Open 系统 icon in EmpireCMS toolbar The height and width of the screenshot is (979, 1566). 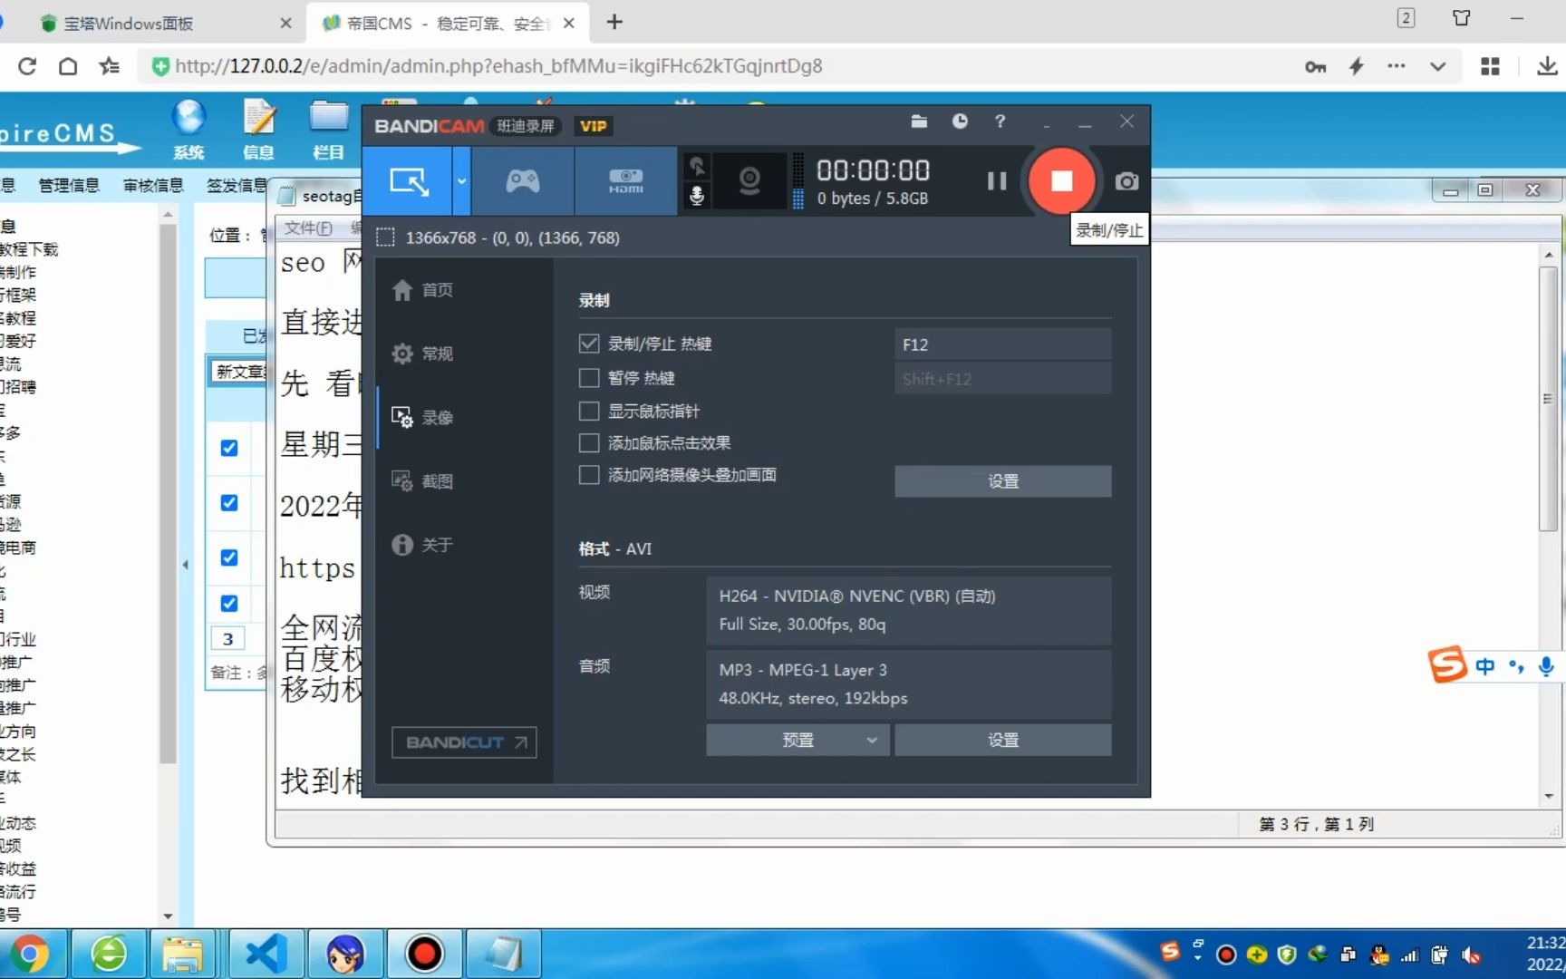coord(188,129)
